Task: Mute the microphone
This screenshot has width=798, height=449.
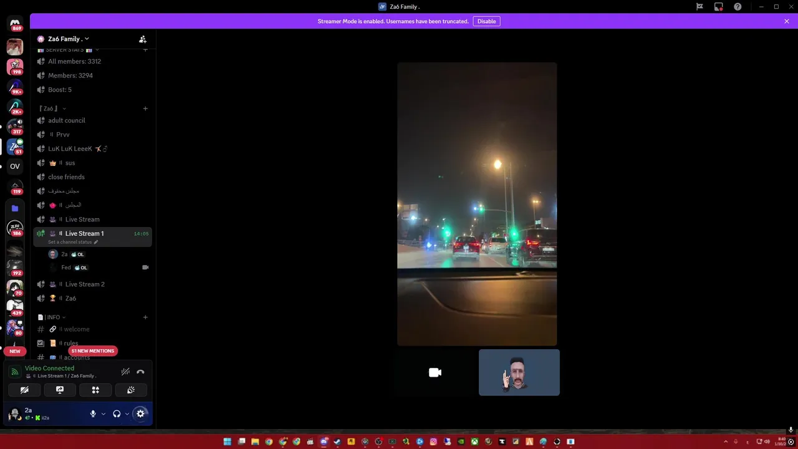Action: [93, 413]
